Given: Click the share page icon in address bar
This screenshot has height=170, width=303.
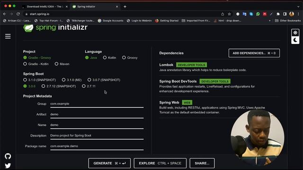Looking at the screenshot, I should (x=223, y=14).
